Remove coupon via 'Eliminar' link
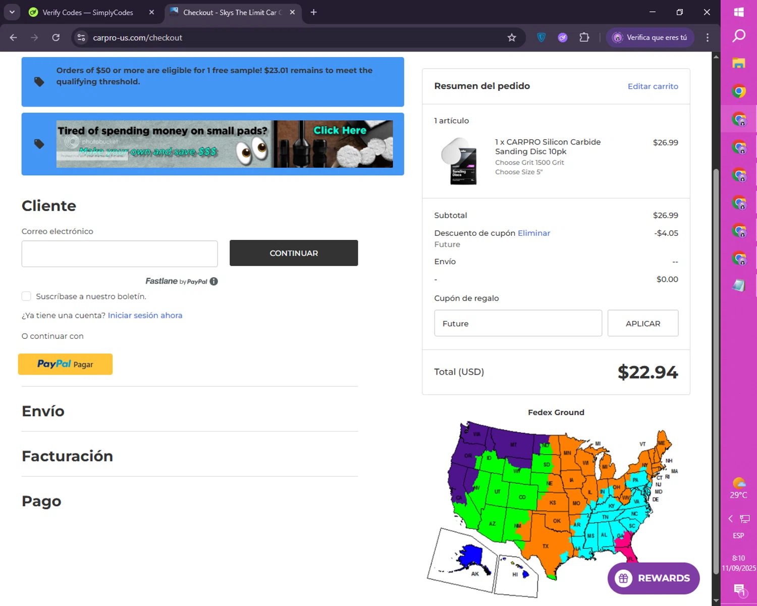Screen dimensions: 757x606 click(x=534, y=233)
